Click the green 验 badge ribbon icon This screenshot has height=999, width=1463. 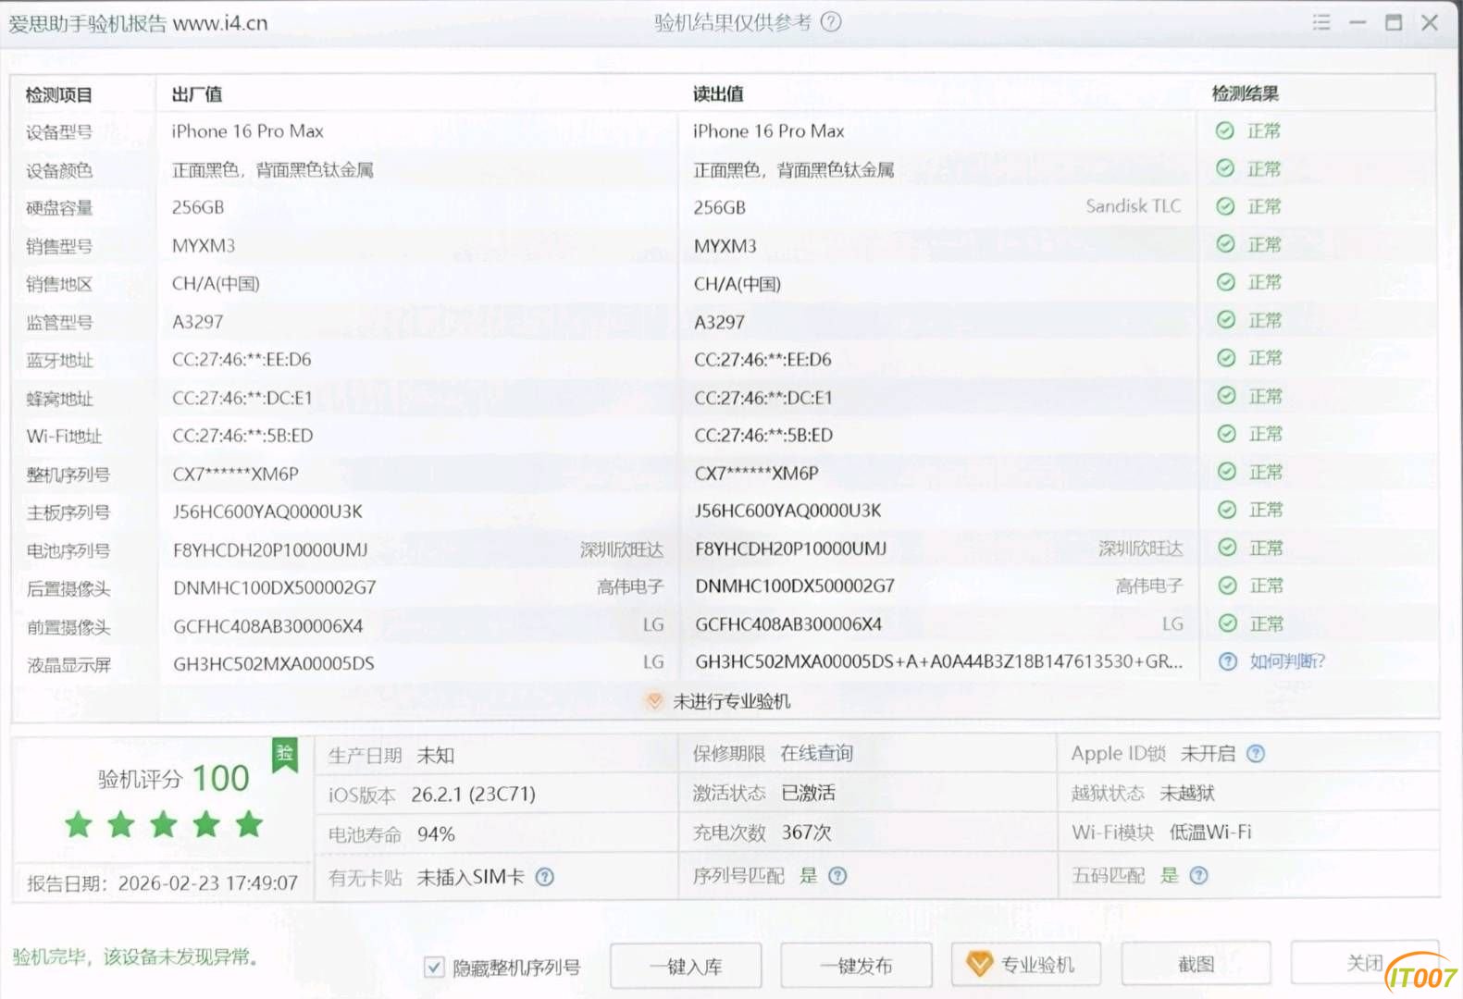click(x=285, y=755)
